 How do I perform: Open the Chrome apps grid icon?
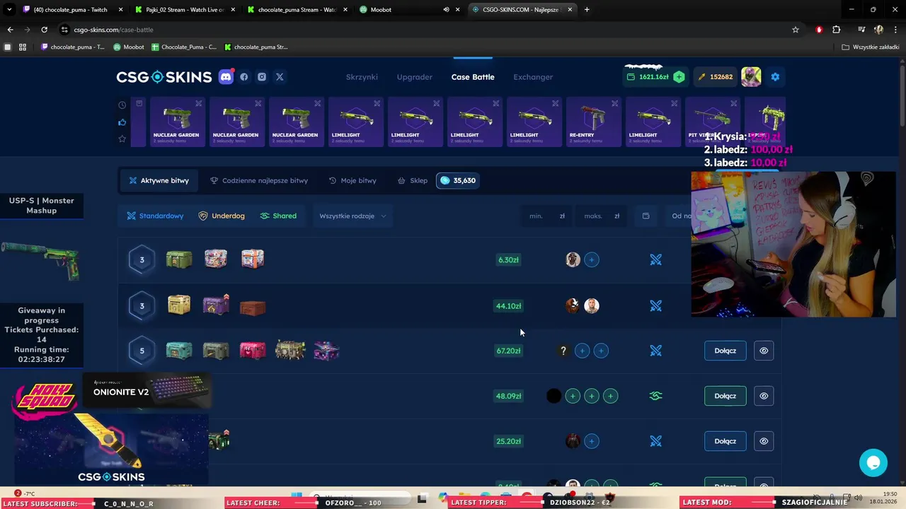[x=23, y=47]
